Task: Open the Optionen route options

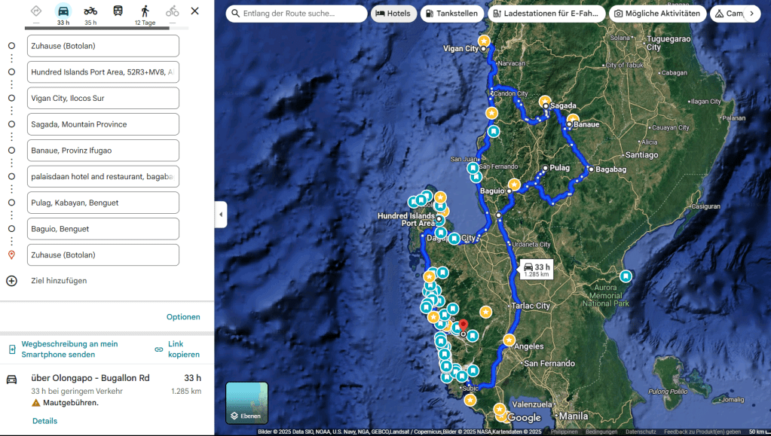Action: tap(183, 317)
